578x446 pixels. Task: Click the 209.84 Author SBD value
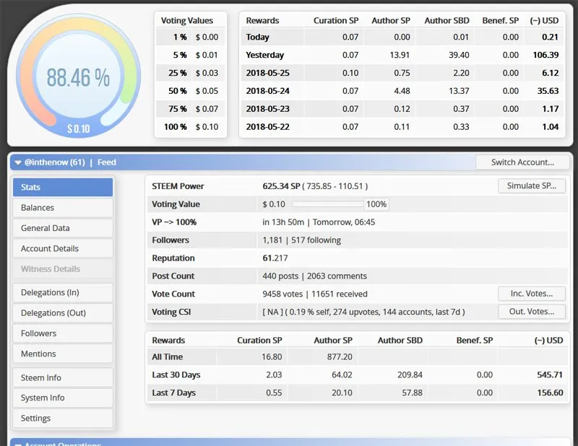[x=410, y=375]
